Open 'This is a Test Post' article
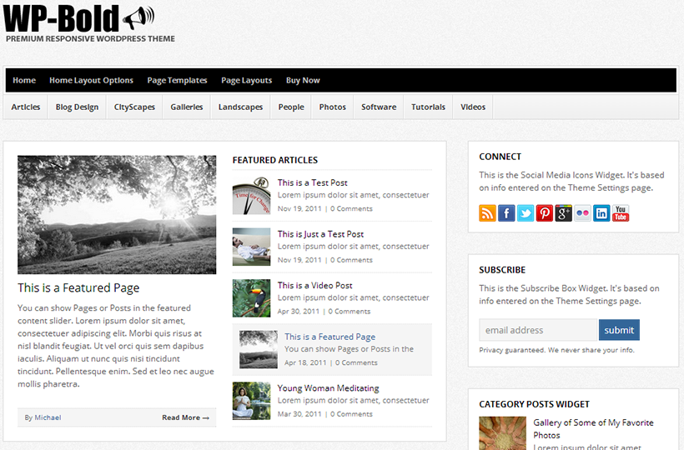This screenshot has width=684, height=450. pos(312,182)
